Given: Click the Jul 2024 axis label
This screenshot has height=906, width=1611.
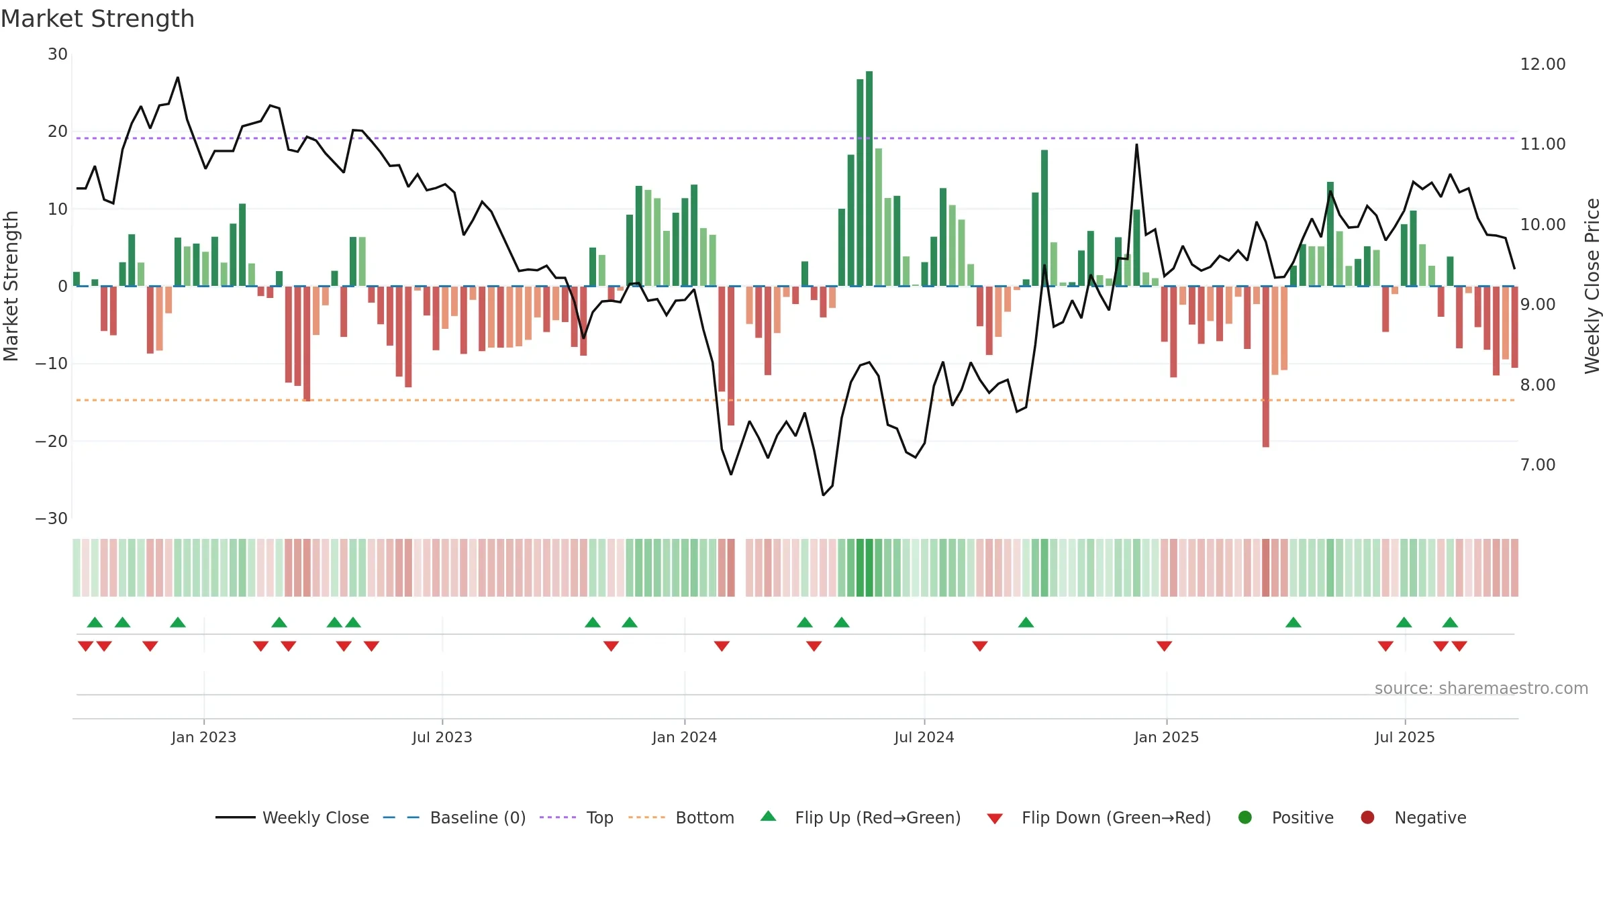Looking at the screenshot, I should pyautogui.click(x=924, y=737).
